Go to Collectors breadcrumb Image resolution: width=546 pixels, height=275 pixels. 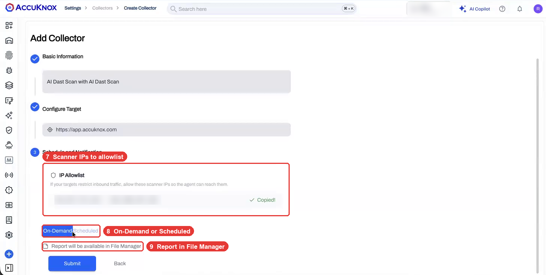click(102, 8)
